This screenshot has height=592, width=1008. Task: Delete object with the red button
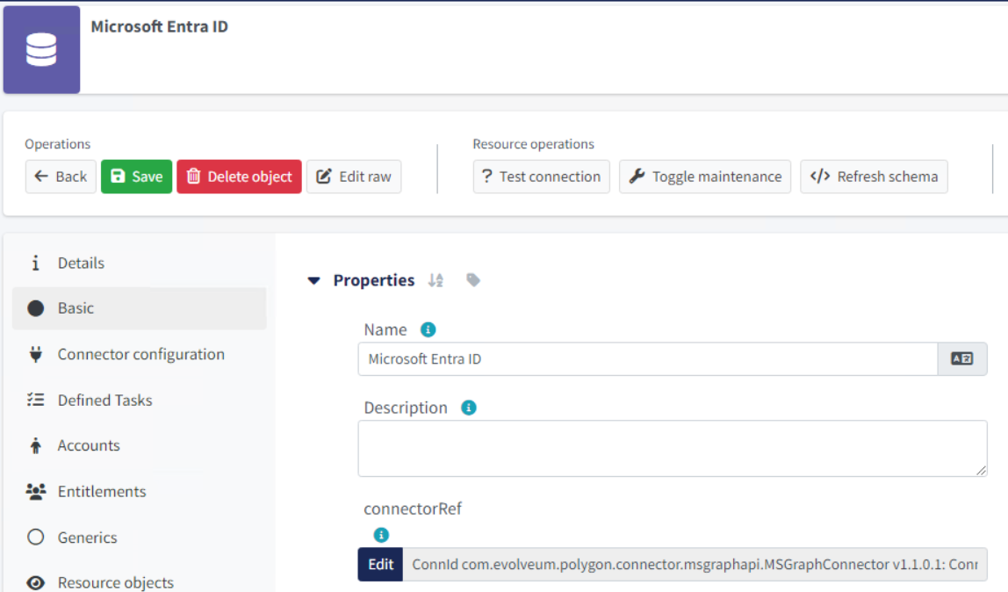tap(239, 177)
